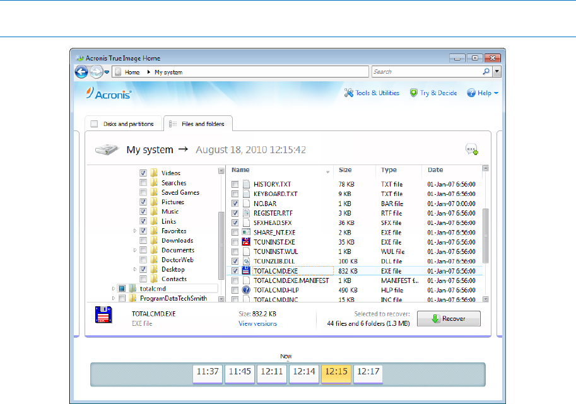Click the file list scroll down arrow

486,299
